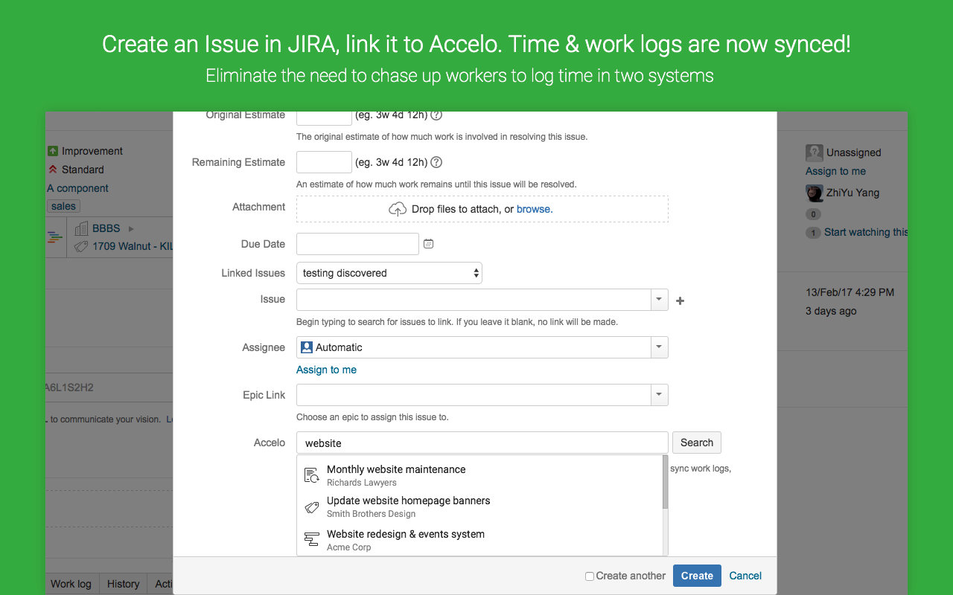The image size is (953, 595).
Task: Click the Cancel link
Action: click(745, 576)
